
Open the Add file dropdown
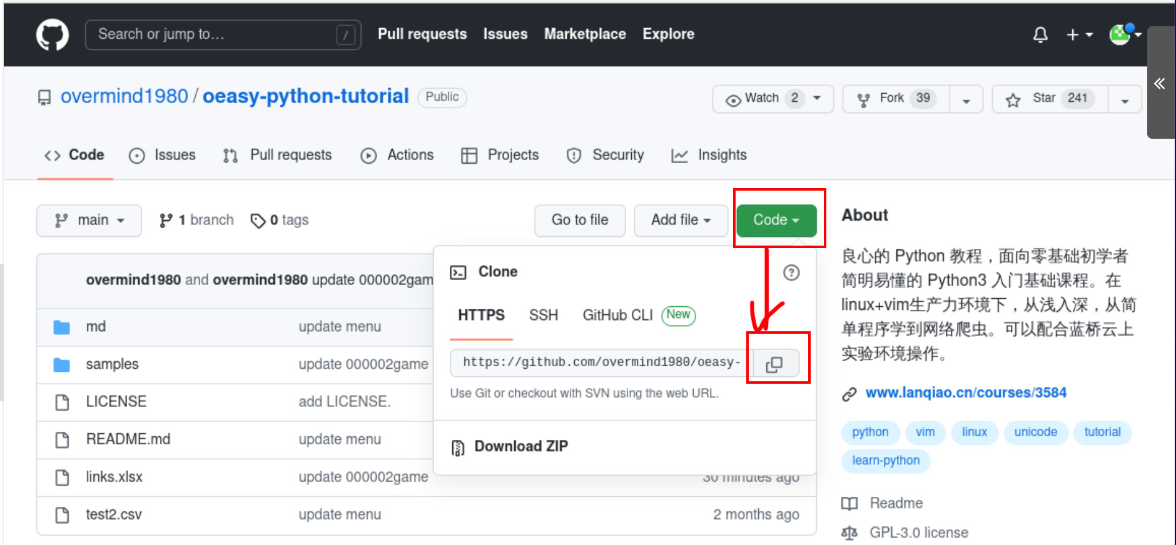(x=681, y=221)
